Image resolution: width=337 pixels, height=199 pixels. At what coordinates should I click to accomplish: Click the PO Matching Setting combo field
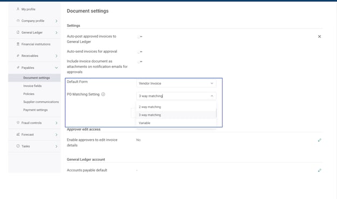coord(176,96)
